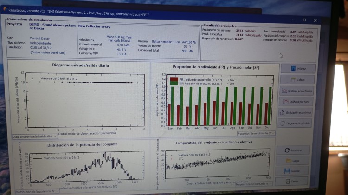The width and height of the screenshot is (348, 195).
Task: Select the '2.03' Pérdidas del conjunto value
Action: pyautogui.click(x=293, y=36)
